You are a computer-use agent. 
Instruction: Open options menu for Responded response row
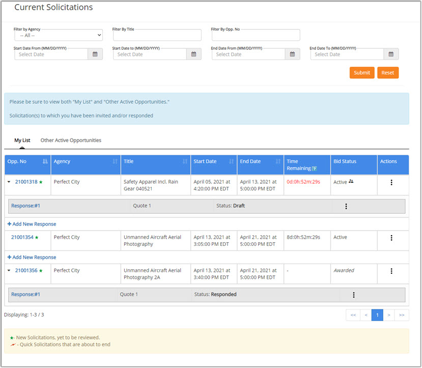(x=354, y=295)
